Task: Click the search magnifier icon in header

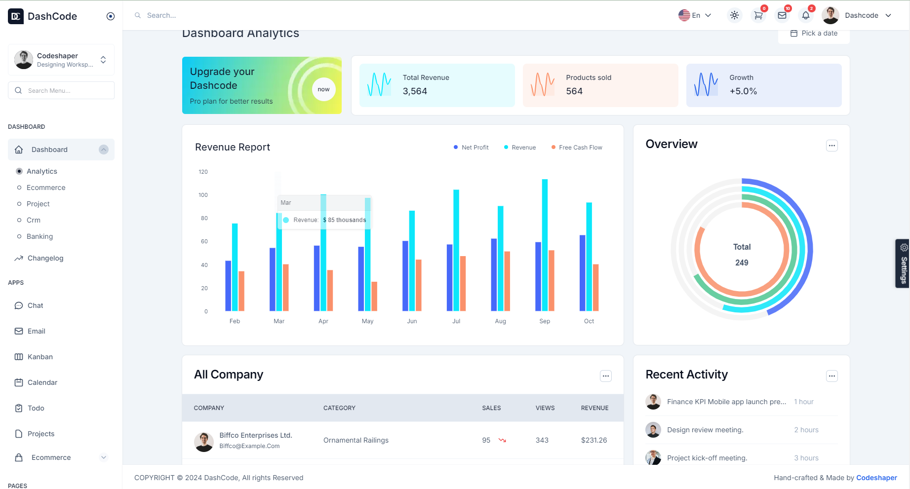Action: [138, 15]
